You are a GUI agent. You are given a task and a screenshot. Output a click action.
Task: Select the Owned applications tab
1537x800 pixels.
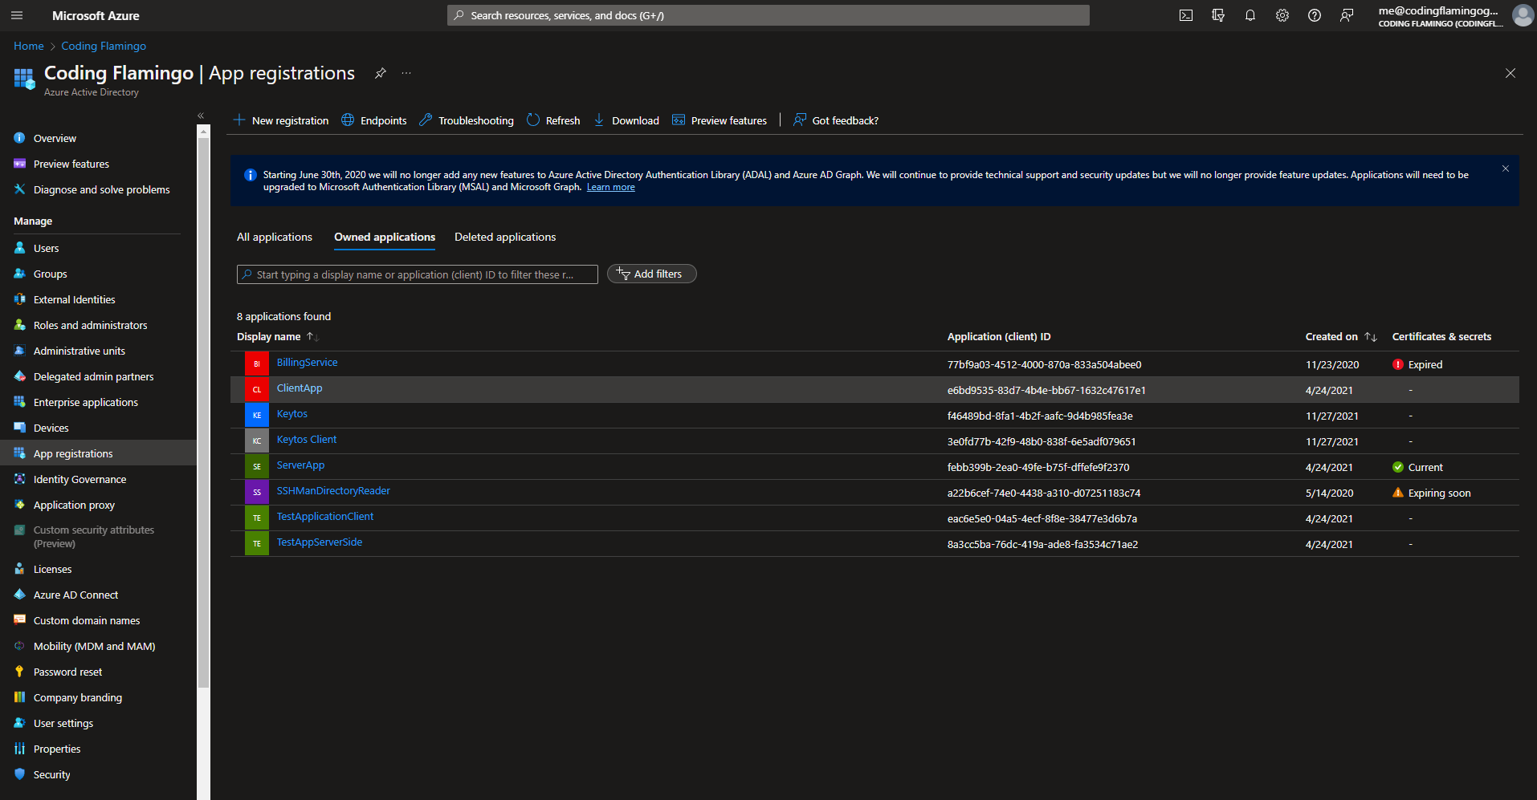(x=385, y=237)
